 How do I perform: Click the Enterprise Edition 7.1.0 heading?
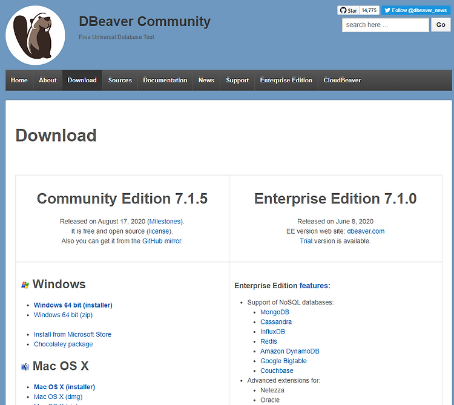pos(335,199)
